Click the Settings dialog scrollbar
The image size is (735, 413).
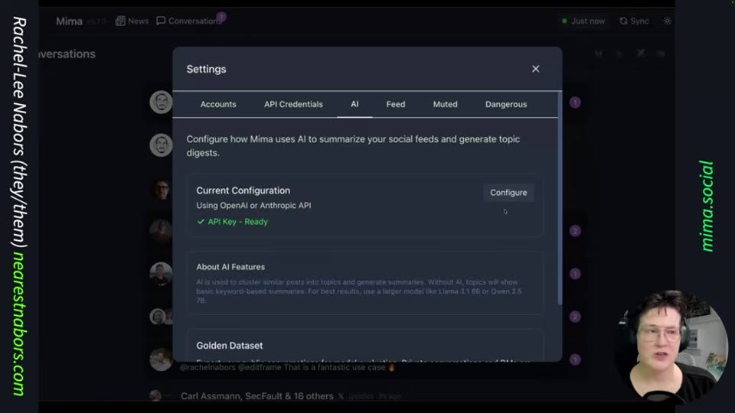[560, 198]
